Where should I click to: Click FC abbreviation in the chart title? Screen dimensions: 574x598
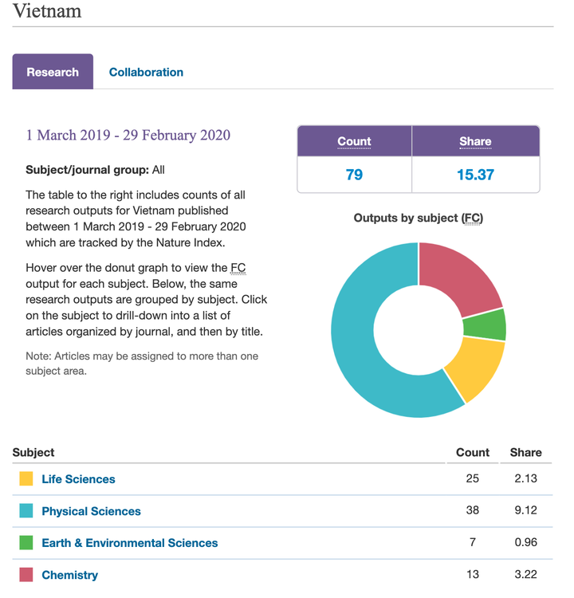point(472,218)
